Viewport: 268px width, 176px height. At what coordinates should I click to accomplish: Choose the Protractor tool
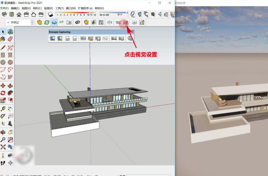coord(3,116)
